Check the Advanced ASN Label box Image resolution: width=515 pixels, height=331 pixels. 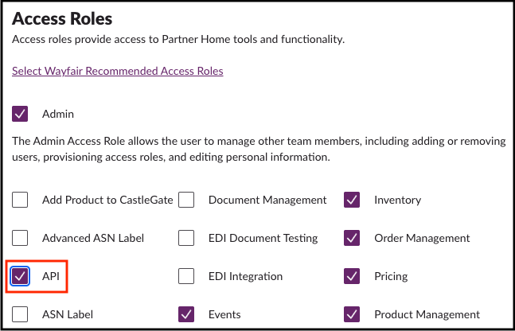point(21,238)
